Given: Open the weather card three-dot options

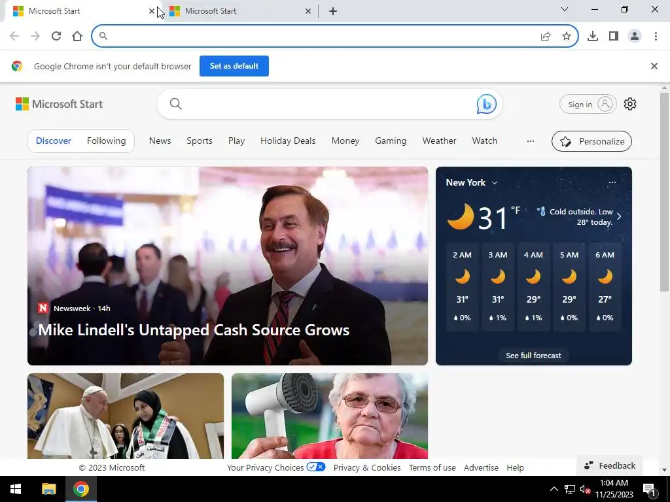Looking at the screenshot, I should click(612, 182).
